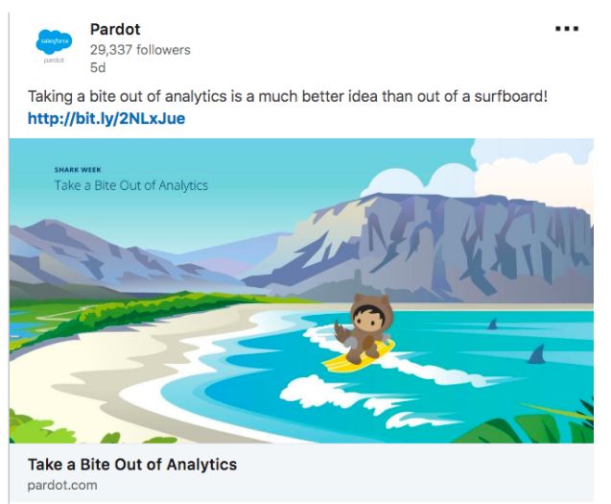The width and height of the screenshot is (611, 504).
Task: Open the three-dot post options menu
Action: [x=567, y=29]
